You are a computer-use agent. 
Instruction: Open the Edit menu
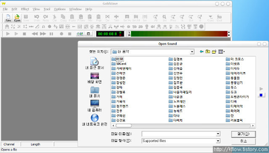[x=14, y=9]
